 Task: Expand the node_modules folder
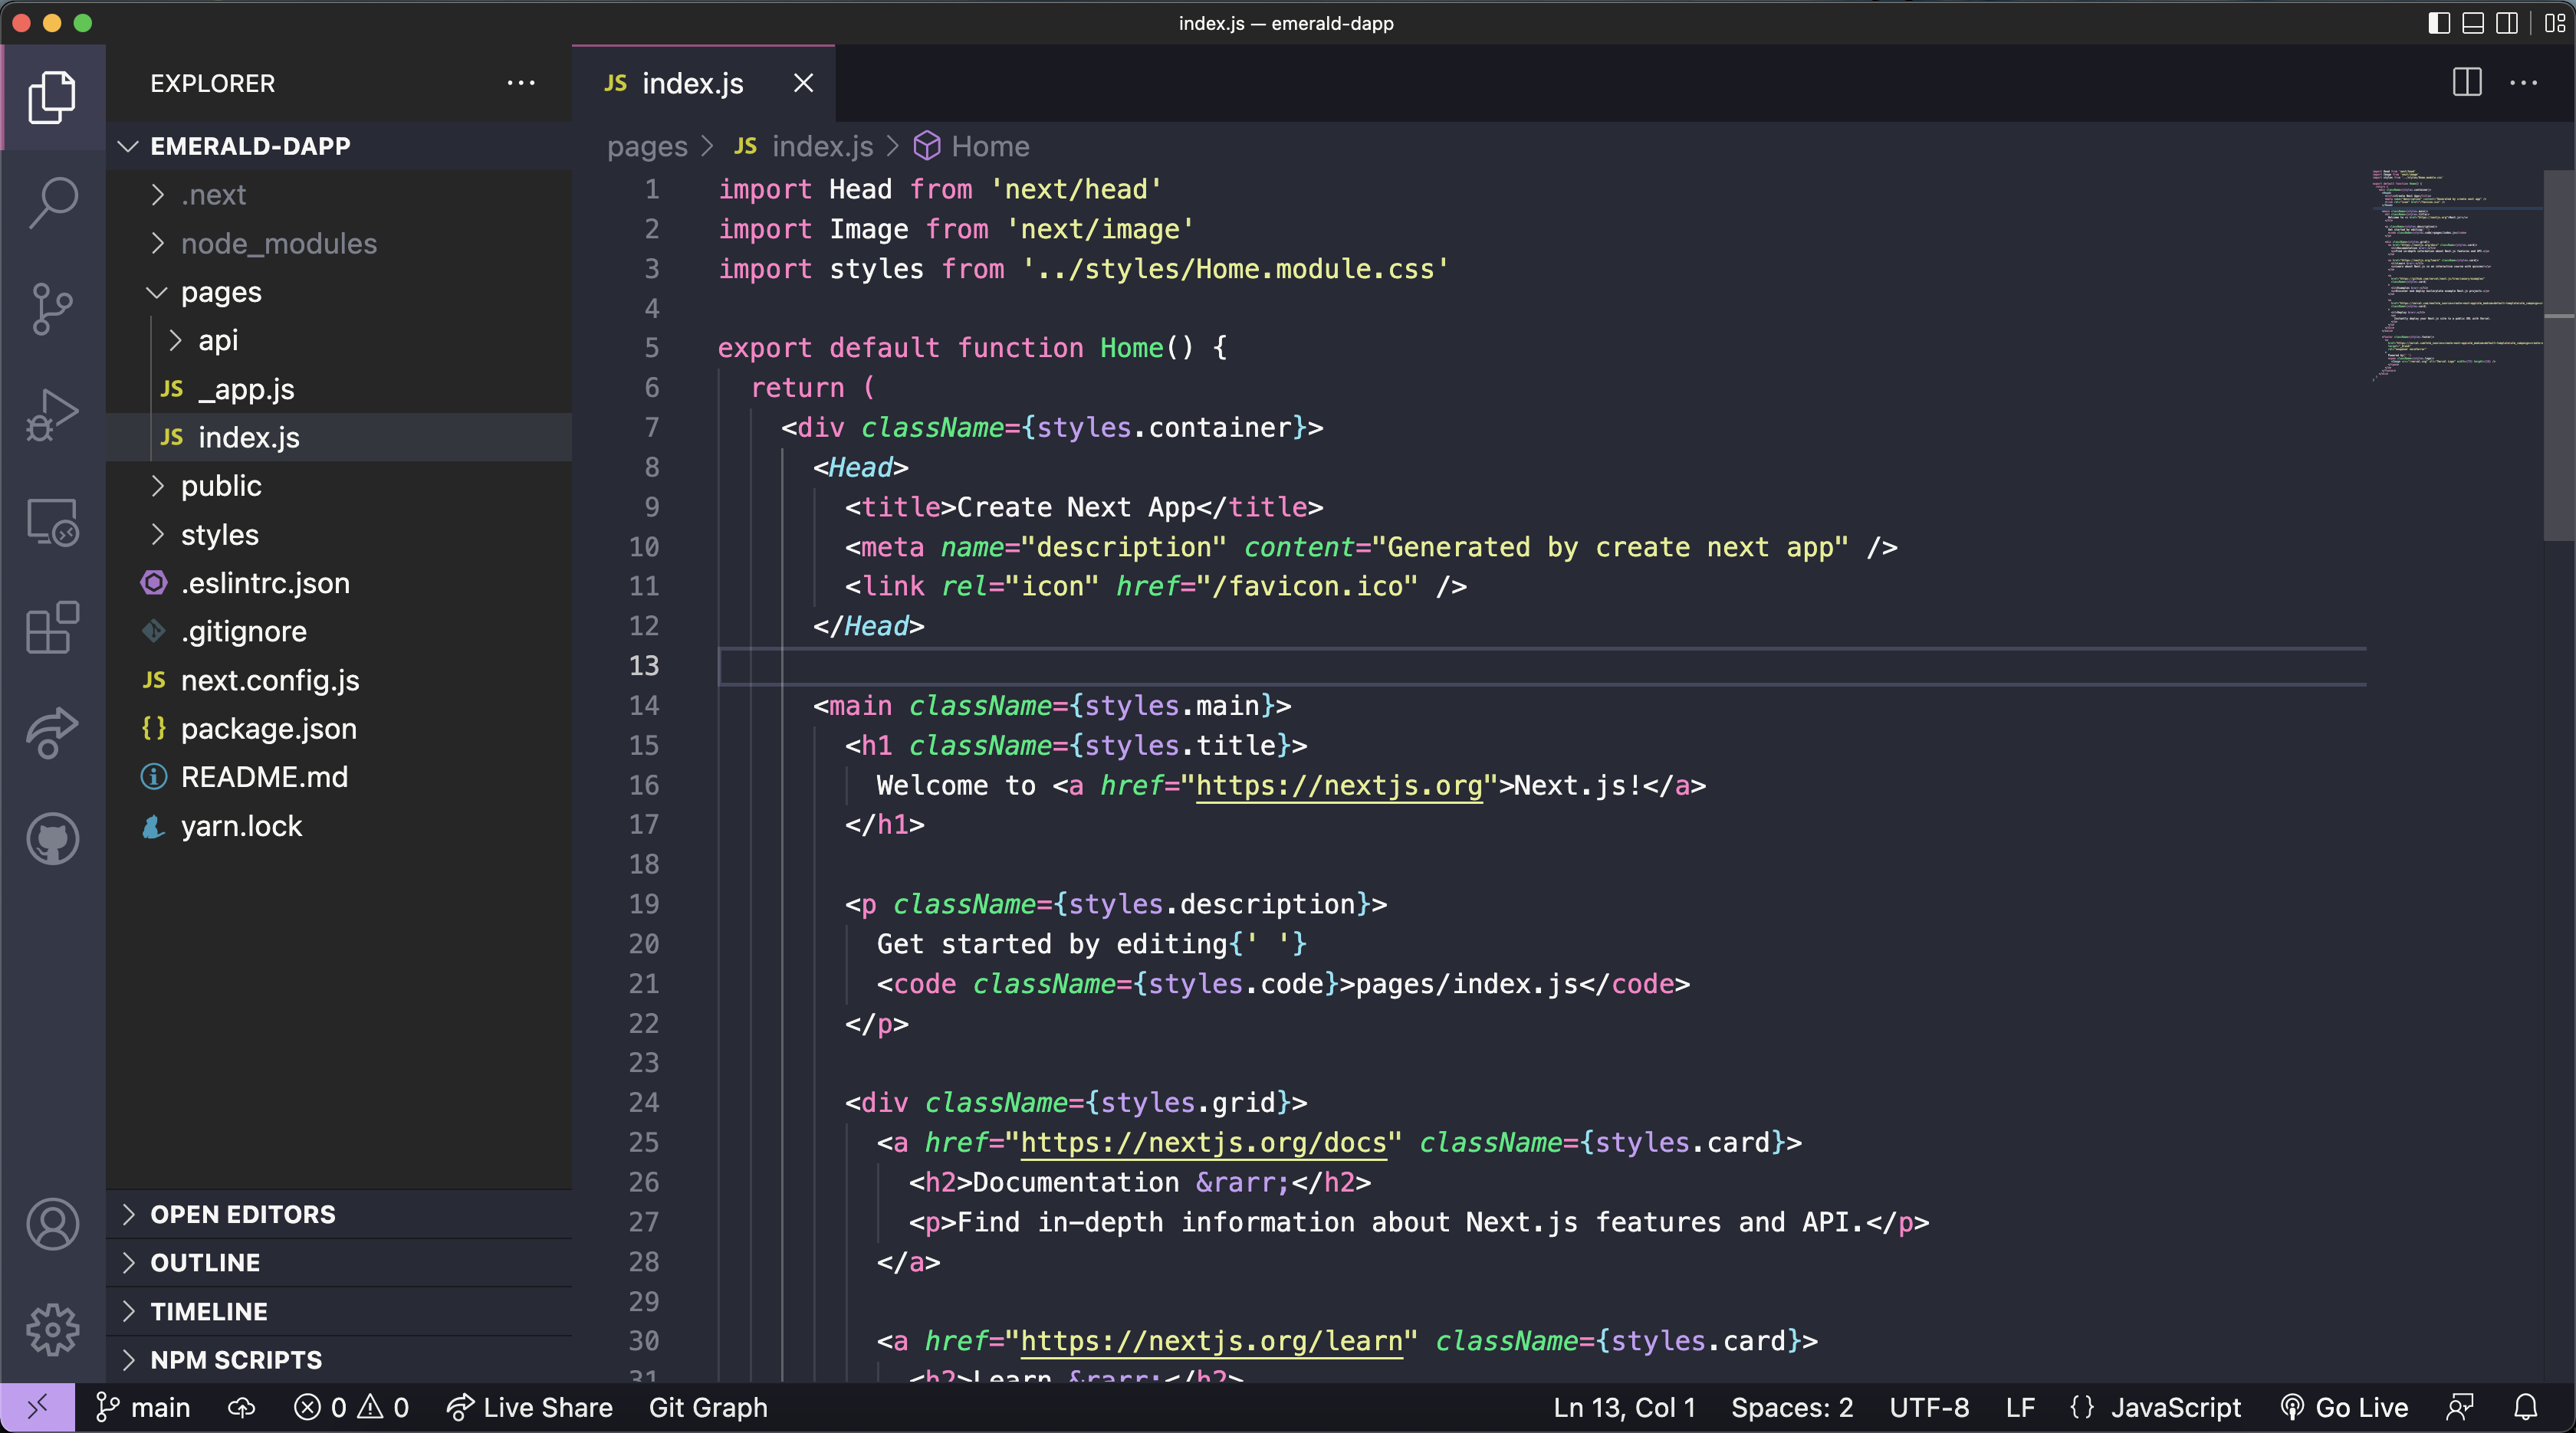(338, 244)
